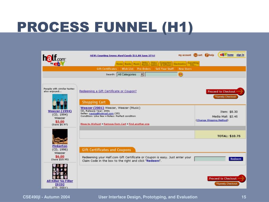This screenshot has height=202, width=269.
Task: Open the Weezer (1994) title link
Action: tap(60, 111)
